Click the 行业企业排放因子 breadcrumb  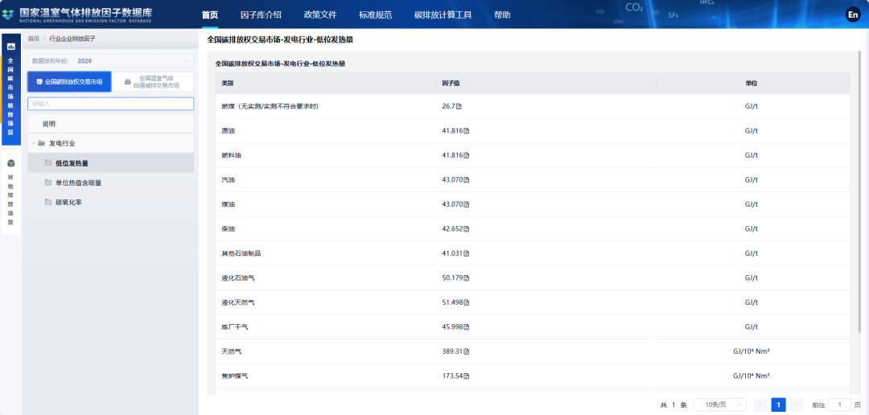click(72, 39)
